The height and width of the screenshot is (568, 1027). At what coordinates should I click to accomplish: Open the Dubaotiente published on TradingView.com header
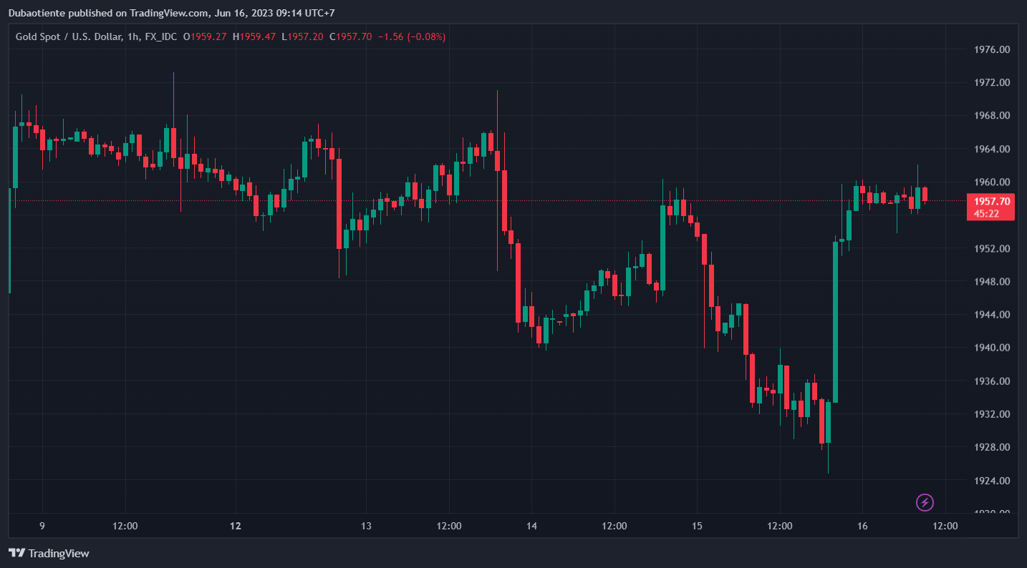coord(171,13)
